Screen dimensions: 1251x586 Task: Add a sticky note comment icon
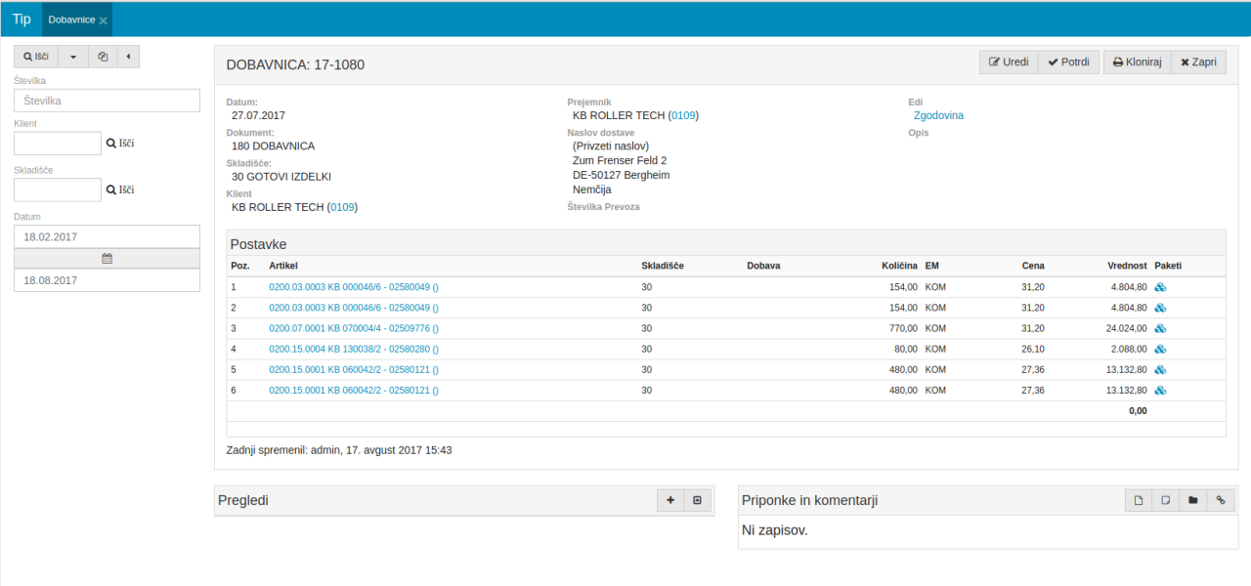[1165, 500]
